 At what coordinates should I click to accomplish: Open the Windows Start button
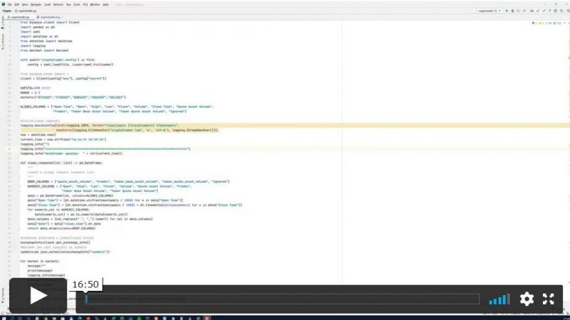[x=4, y=318]
